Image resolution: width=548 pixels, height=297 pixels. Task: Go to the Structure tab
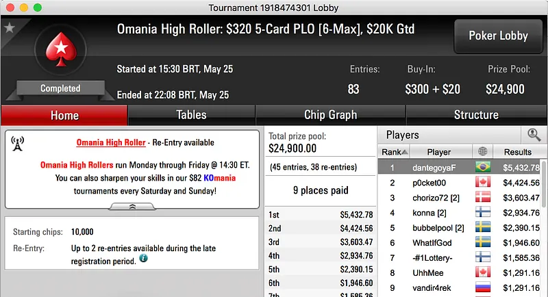[x=476, y=115]
